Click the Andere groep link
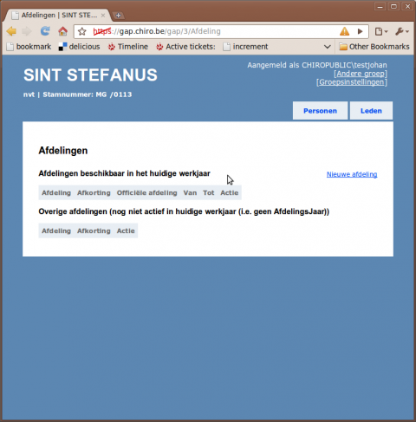Screen dimensions: 416x422 [x=361, y=74]
